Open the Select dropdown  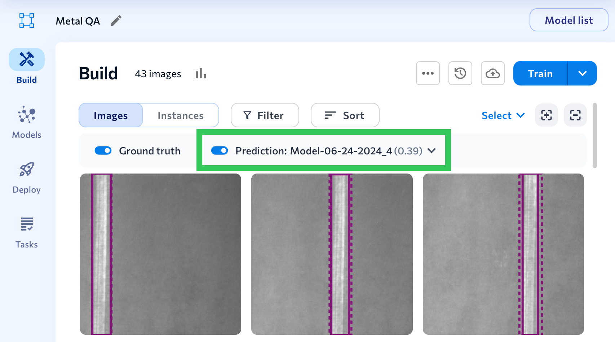click(503, 115)
